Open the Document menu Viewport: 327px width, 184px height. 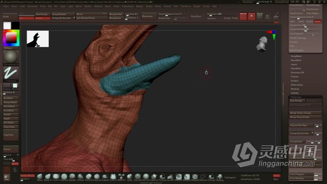tap(33, 6)
